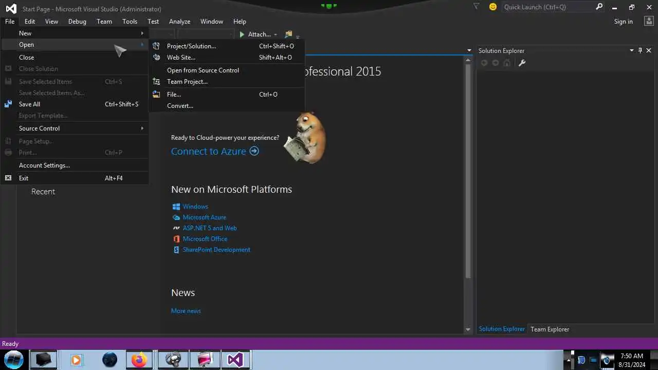The width and height of the screenshot is (658, 370).
Task: Open the File menu
Action: tap(10, 21)
